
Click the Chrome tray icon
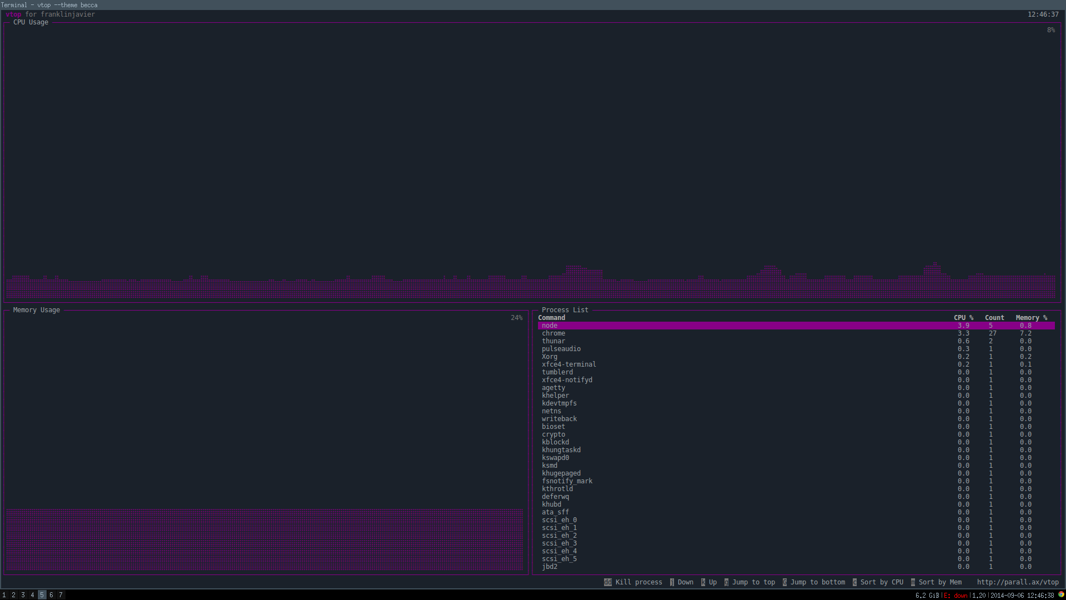1061,594
